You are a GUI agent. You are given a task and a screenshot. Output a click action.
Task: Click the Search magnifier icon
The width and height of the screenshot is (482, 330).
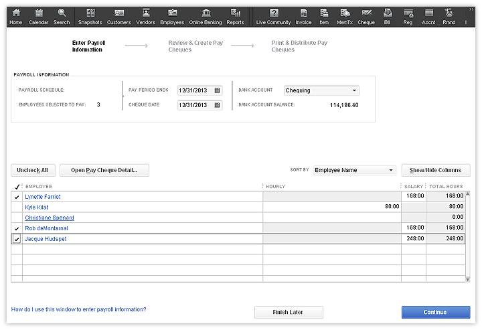tap(62, 17)
